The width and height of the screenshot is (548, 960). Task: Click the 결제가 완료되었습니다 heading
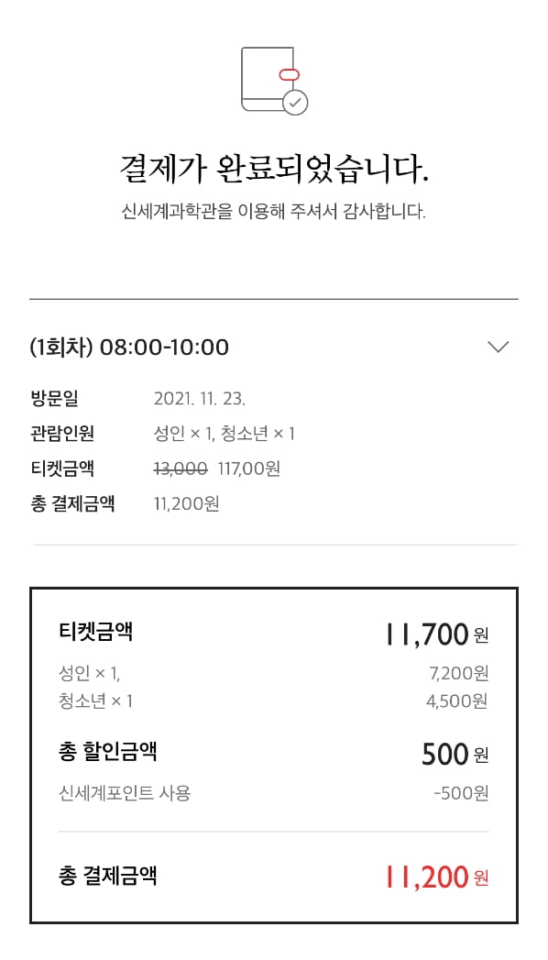[x=274, y=168]
